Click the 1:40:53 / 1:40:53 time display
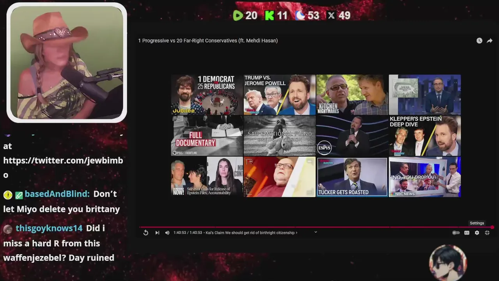Screen dimensions: 499x281 coord(188,233)
